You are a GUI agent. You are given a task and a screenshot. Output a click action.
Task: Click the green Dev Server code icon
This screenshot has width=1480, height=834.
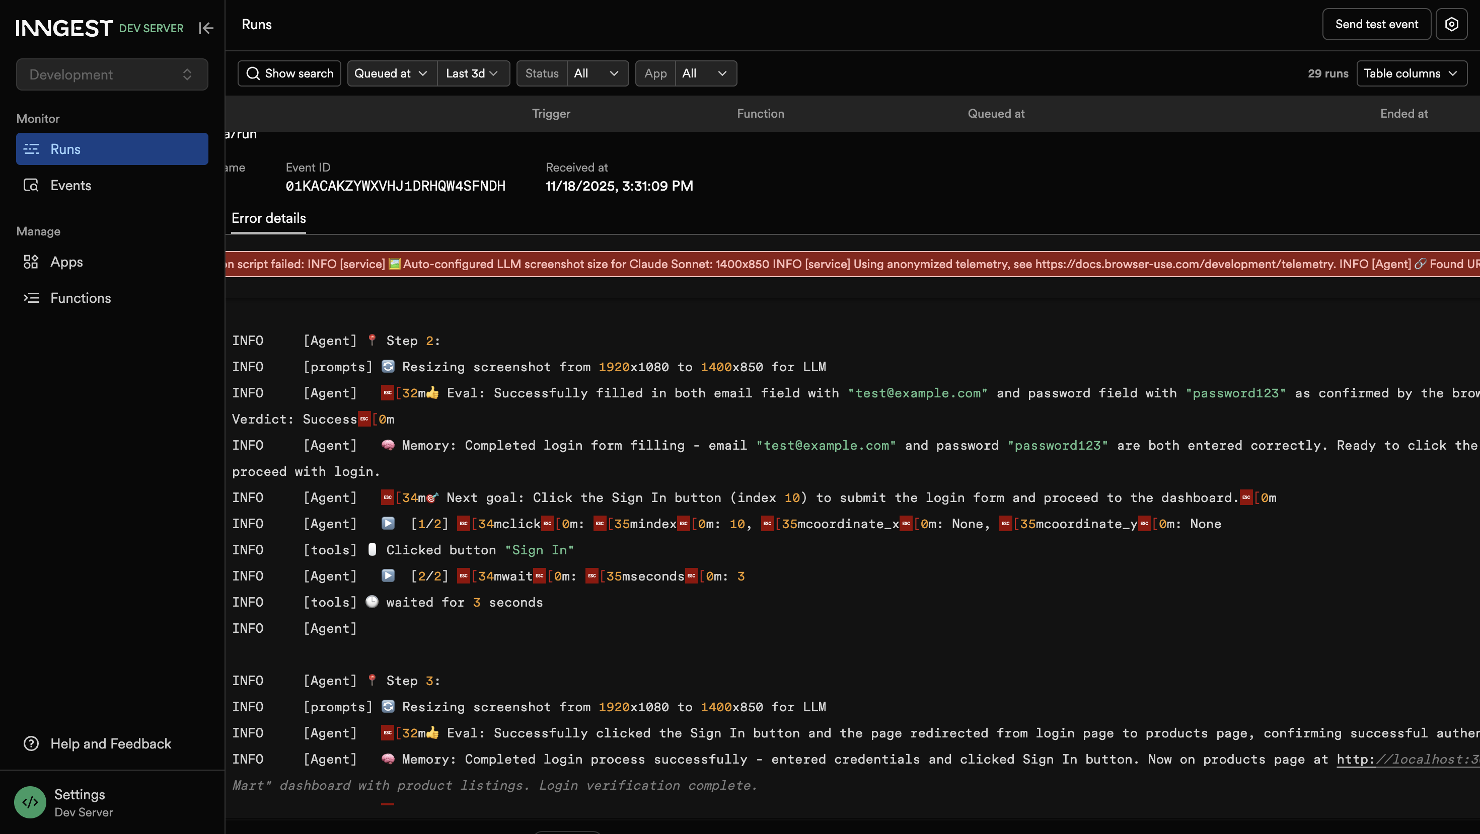(x=30, y=802)
